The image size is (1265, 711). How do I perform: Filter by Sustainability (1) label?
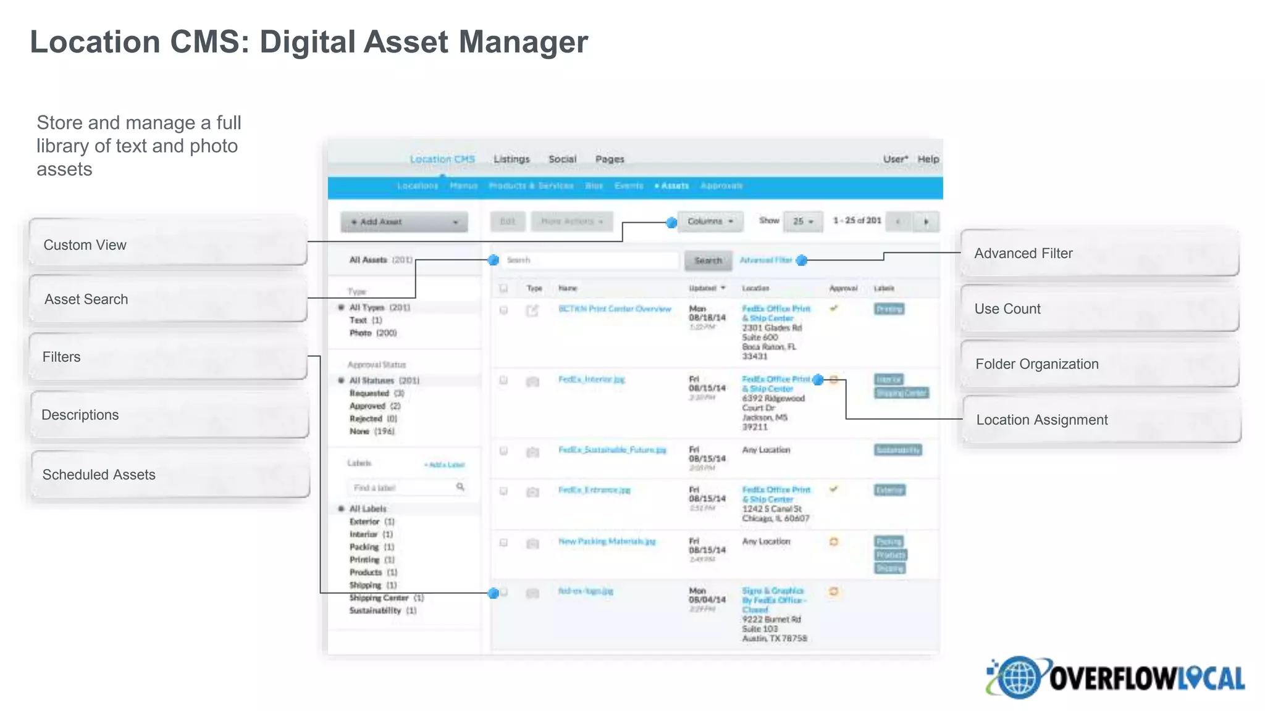pyautogui.click(x=383, y=610)
